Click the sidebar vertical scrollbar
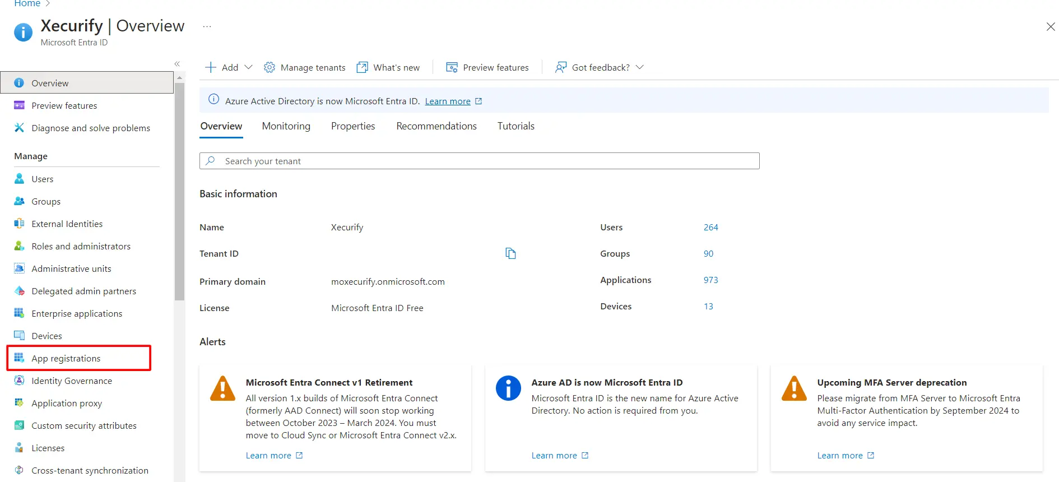The height and width of the screenshot is (482, 1059). [179, 192]
